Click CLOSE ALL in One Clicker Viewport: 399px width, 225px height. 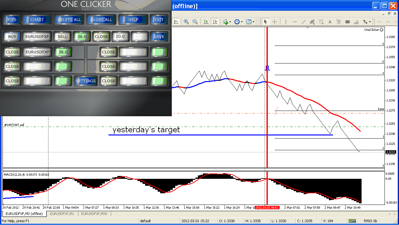[x=101, y=19]
